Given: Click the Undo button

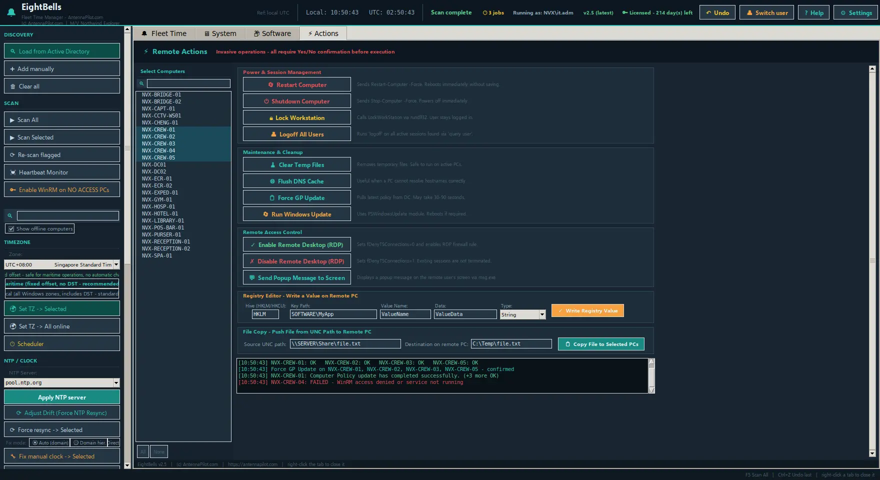Looking at the screenshot, I should click(x=717, y=12).
